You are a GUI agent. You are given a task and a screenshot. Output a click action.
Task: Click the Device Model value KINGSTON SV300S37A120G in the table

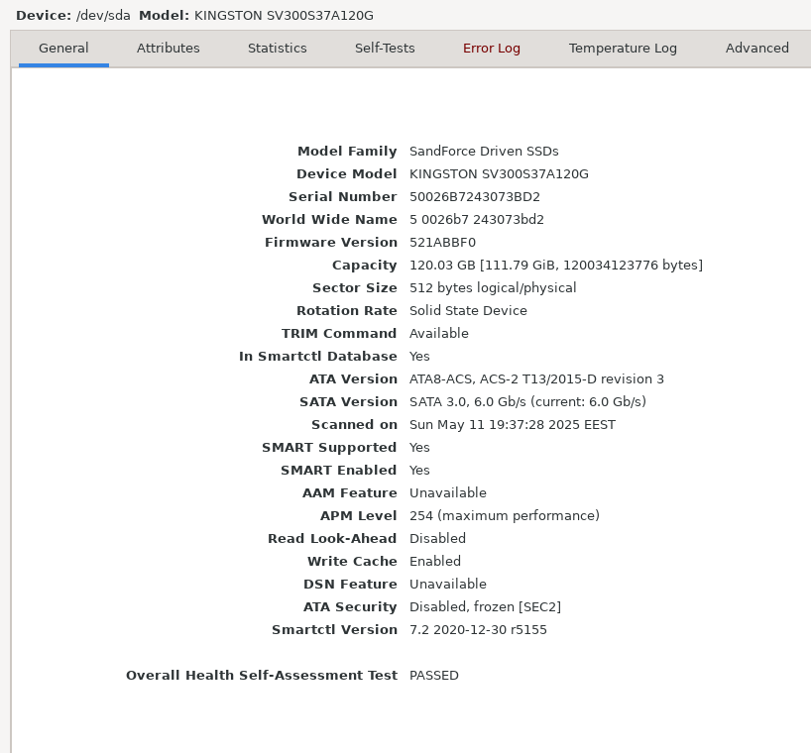[x=499, y=174]
